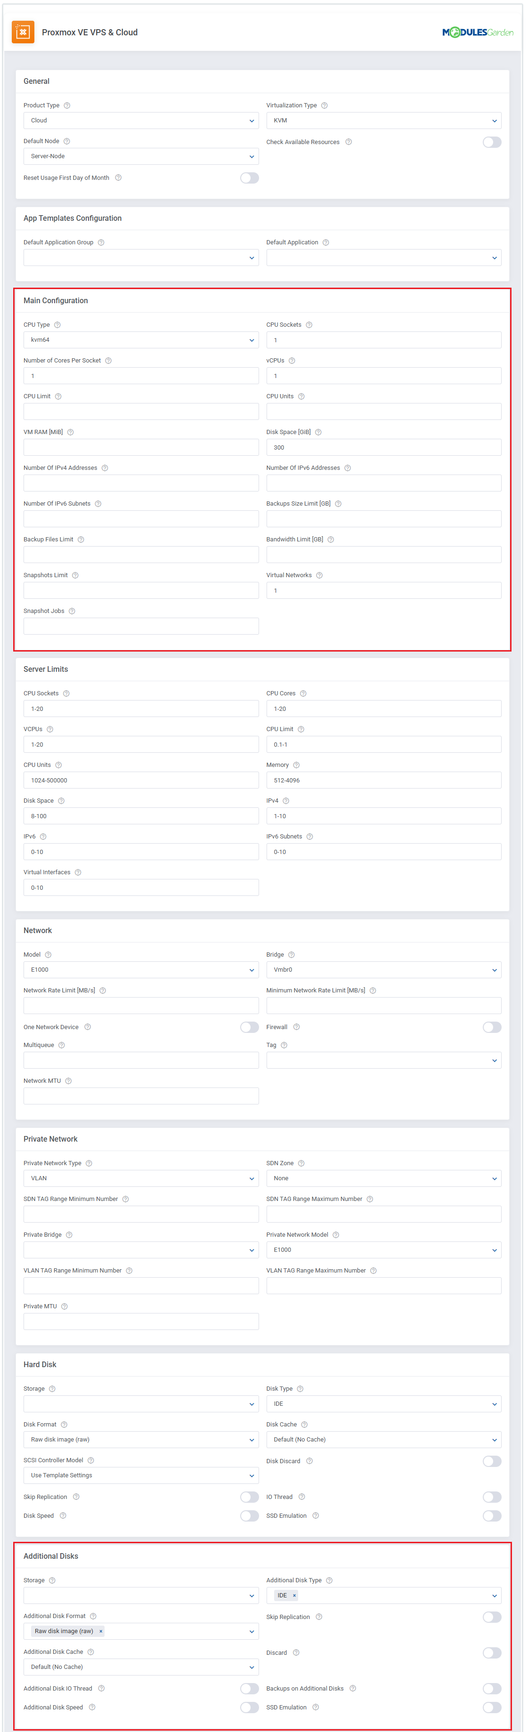
Task: Turn on One Network Device
Action: pyautogui.click(x=250, y=1027)
